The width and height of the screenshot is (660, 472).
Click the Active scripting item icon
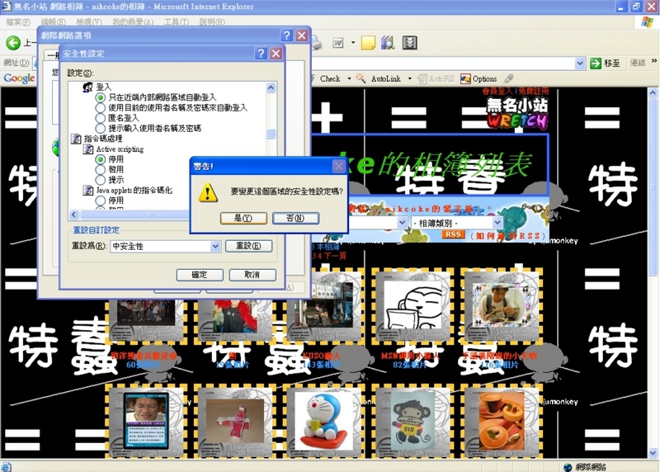pyautogui.click(x=88, y=149)
